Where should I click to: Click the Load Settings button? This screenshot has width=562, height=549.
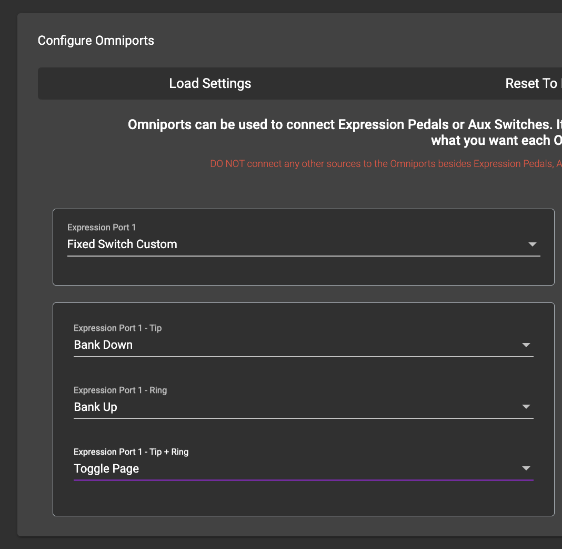[x=210, y=83]
